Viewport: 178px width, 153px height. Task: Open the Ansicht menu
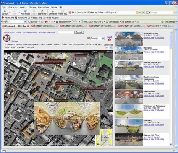pos(23,7)
